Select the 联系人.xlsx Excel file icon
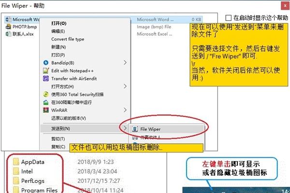The height and width of the screenshot is (193, 290). coord(8,34)
